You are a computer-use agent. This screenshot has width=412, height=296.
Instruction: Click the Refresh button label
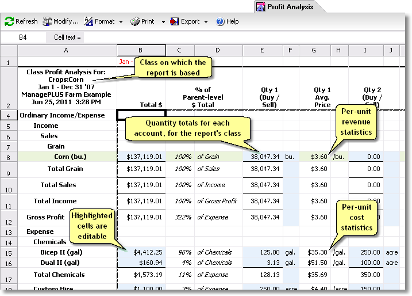[x=26, y=22]
